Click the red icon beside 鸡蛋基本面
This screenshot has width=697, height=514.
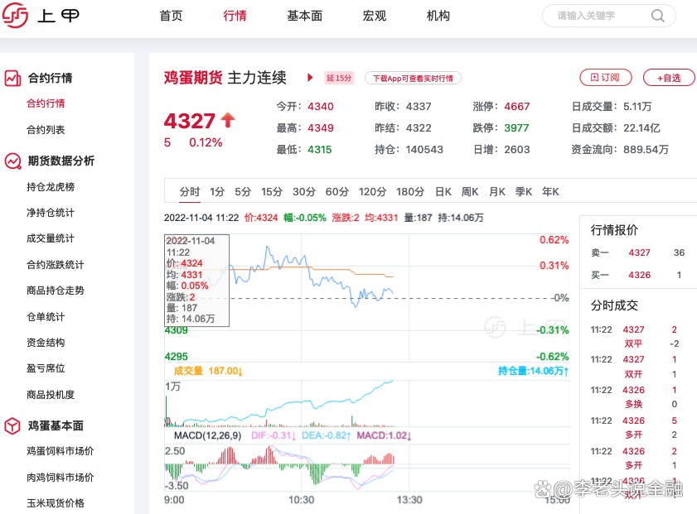pos(12,425)
